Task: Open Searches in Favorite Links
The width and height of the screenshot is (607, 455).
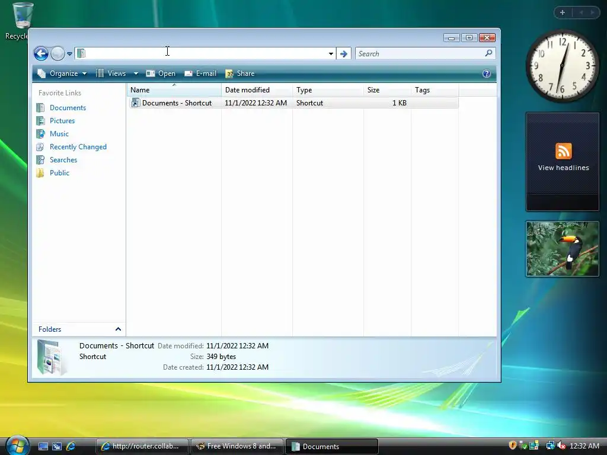Action: (x=63, y=160)
